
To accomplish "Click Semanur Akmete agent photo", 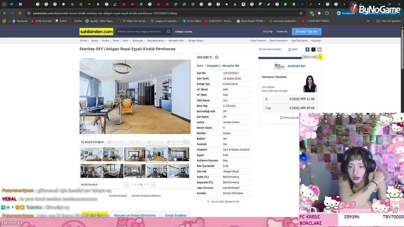I will (310, 84).
